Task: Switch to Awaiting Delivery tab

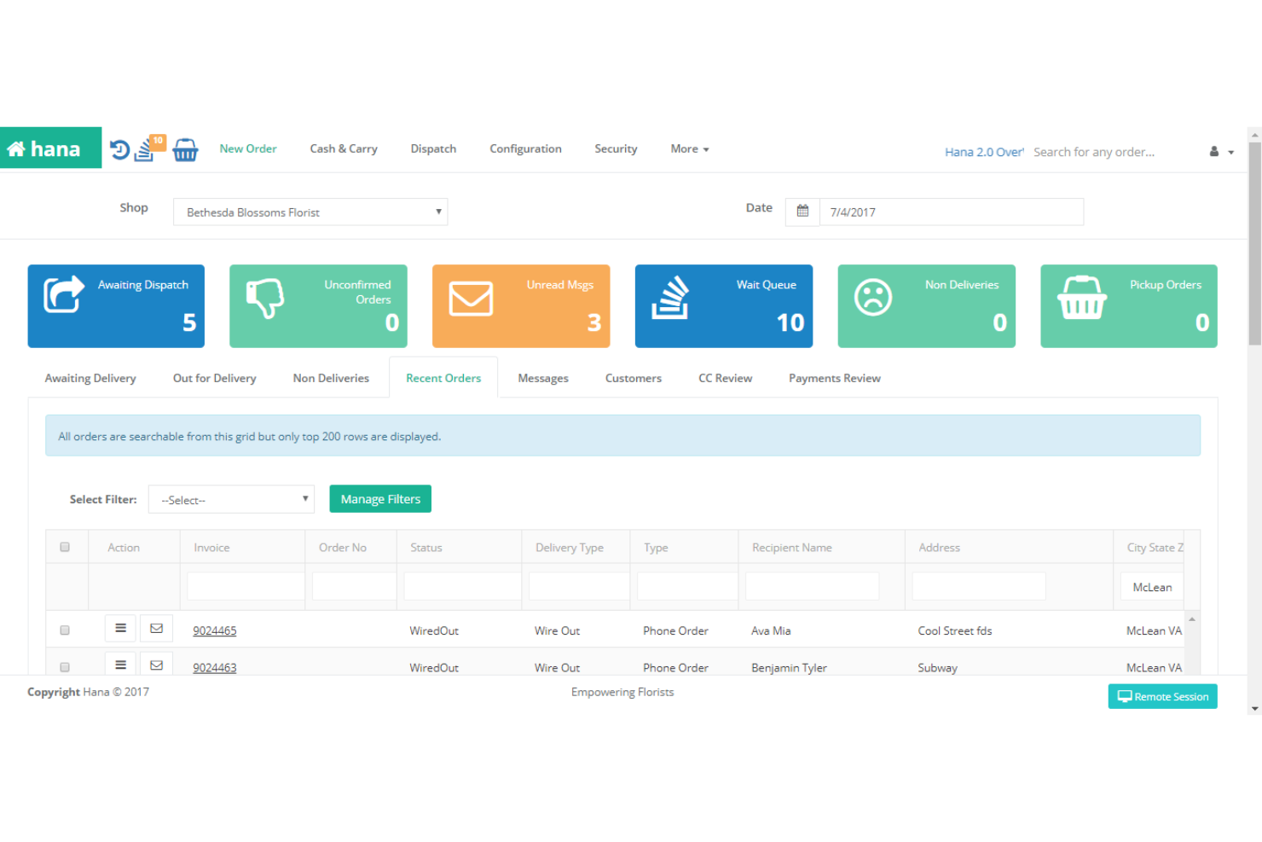Action: 90,378
